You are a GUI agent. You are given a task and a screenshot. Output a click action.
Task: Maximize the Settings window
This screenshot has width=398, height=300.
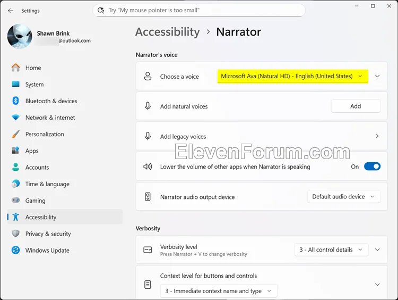tap(373, 6)
